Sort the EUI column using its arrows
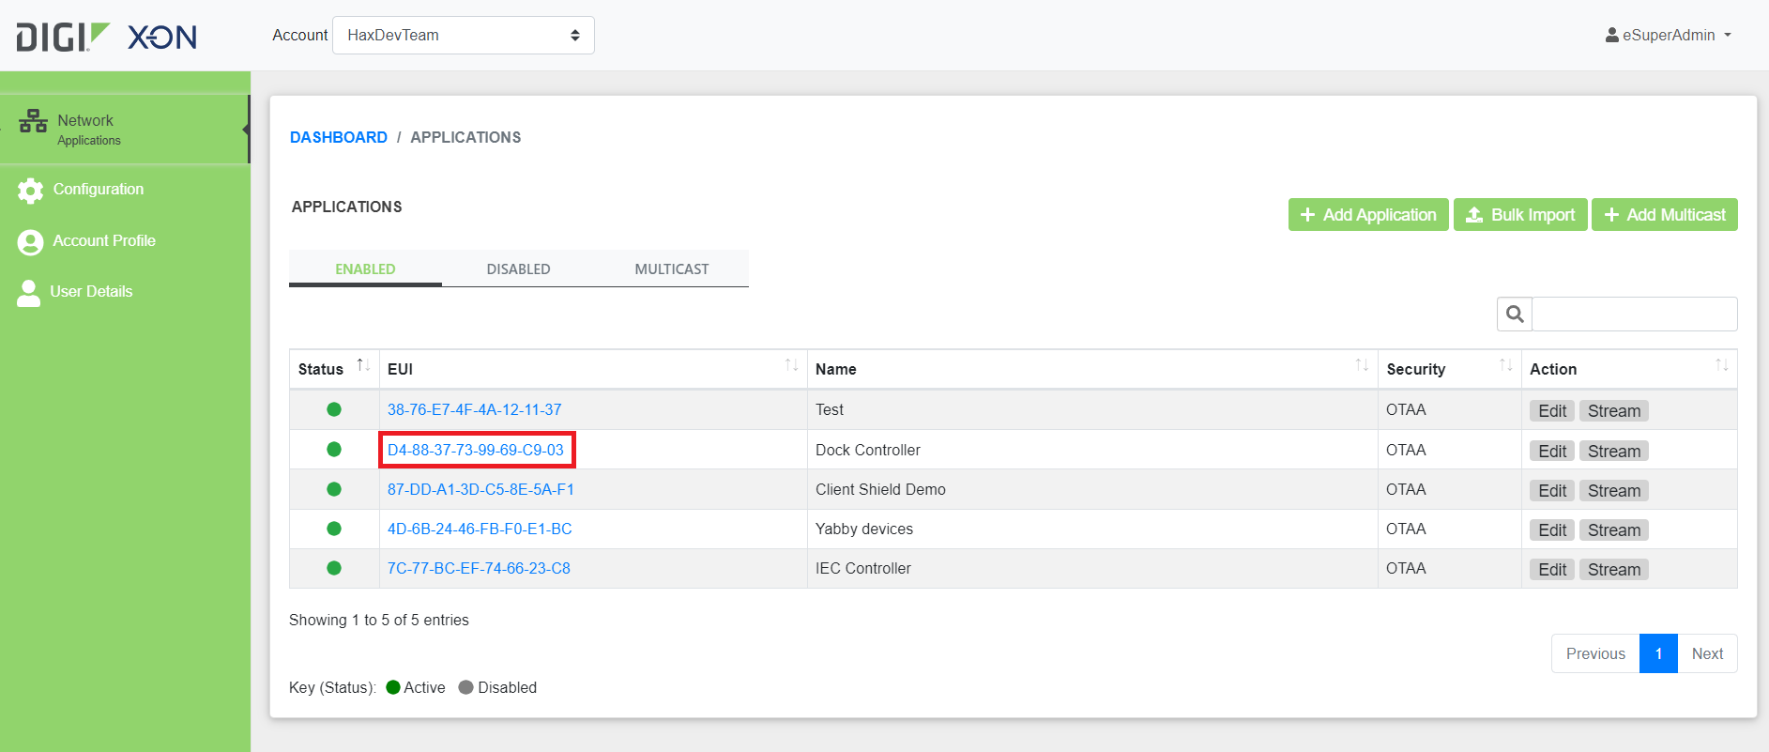 tap(791, 365)
